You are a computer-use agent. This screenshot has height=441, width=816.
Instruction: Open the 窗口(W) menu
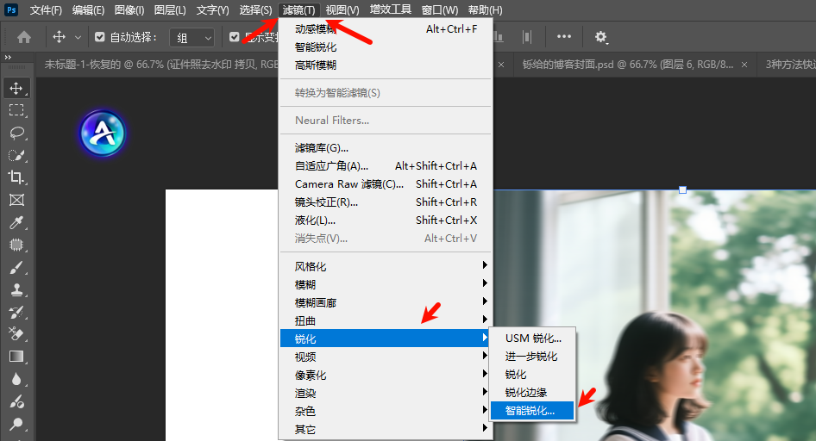440,9
